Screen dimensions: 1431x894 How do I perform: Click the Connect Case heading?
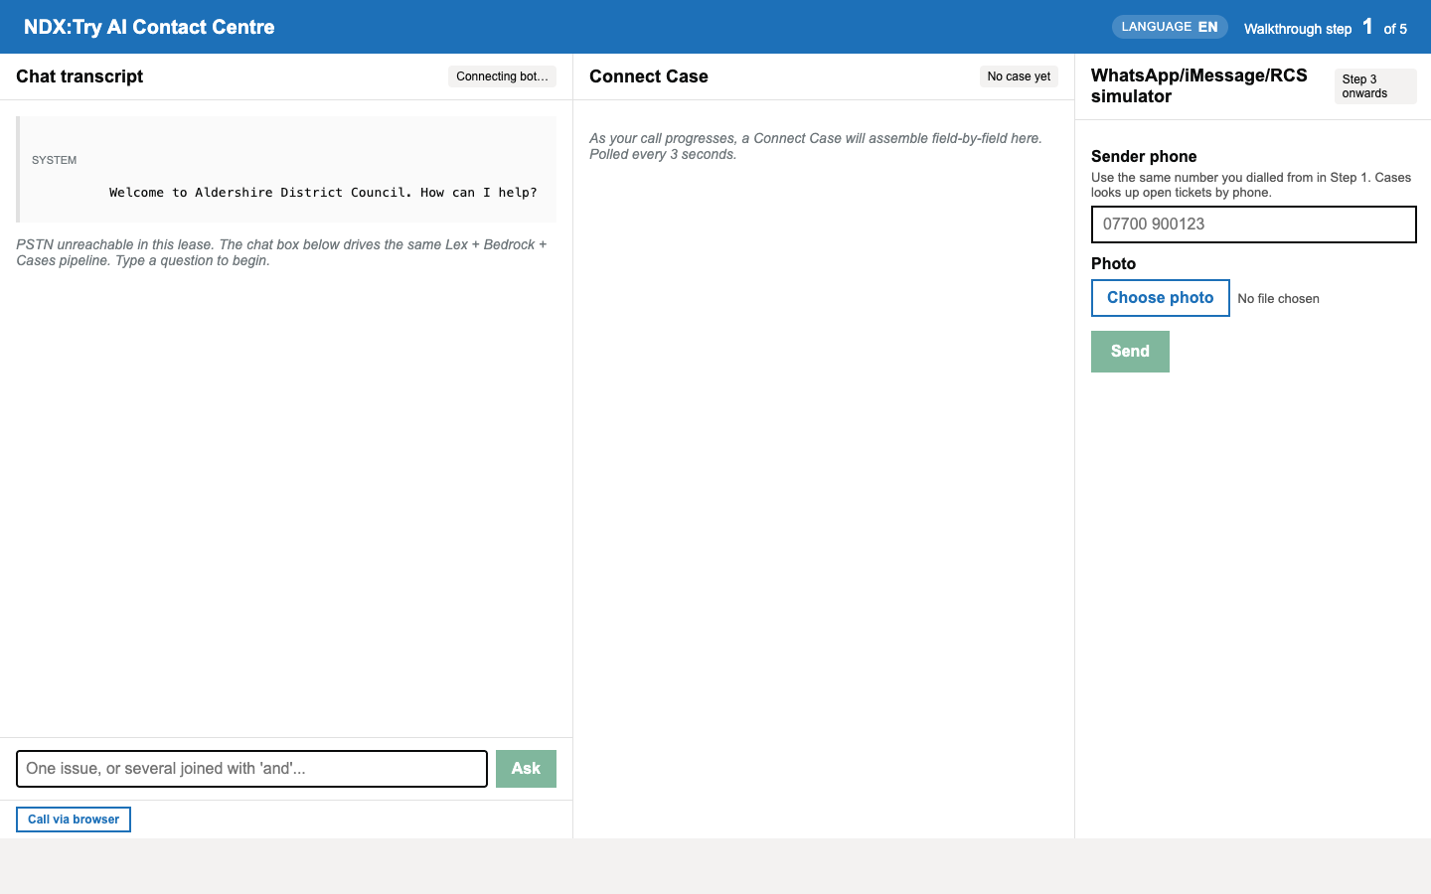point(649,76)
